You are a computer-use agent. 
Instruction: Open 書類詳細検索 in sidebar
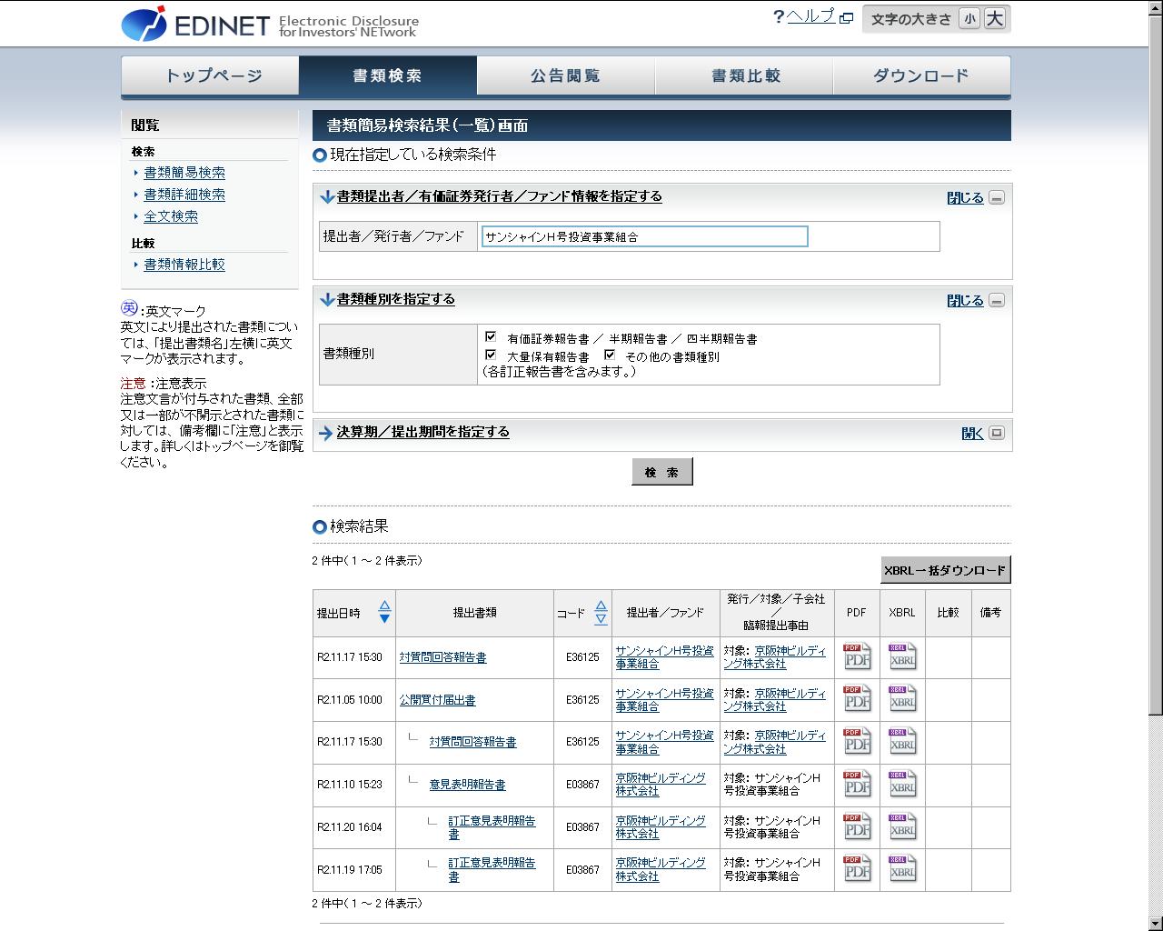pyautogui.click(x=184, y=195)
